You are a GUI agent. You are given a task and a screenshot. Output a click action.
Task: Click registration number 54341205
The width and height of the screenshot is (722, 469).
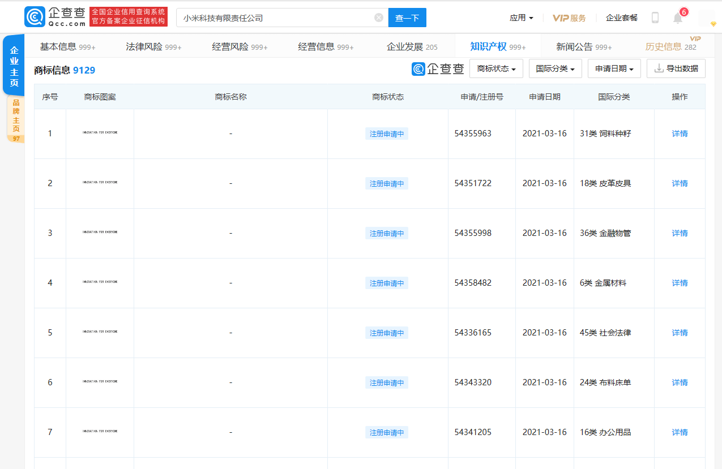click(x=473, y=432)
